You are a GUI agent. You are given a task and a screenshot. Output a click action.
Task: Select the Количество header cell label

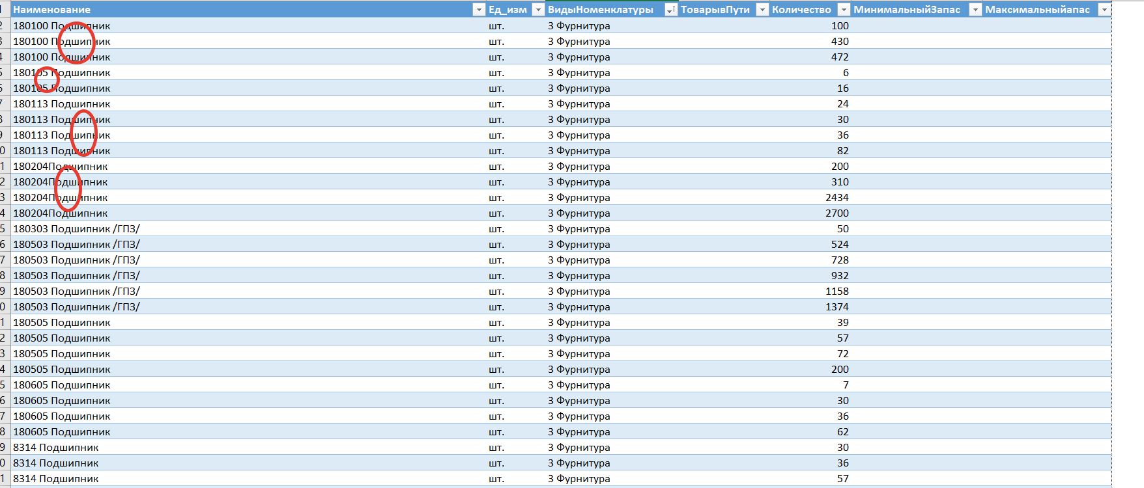[x=801, y=9]
